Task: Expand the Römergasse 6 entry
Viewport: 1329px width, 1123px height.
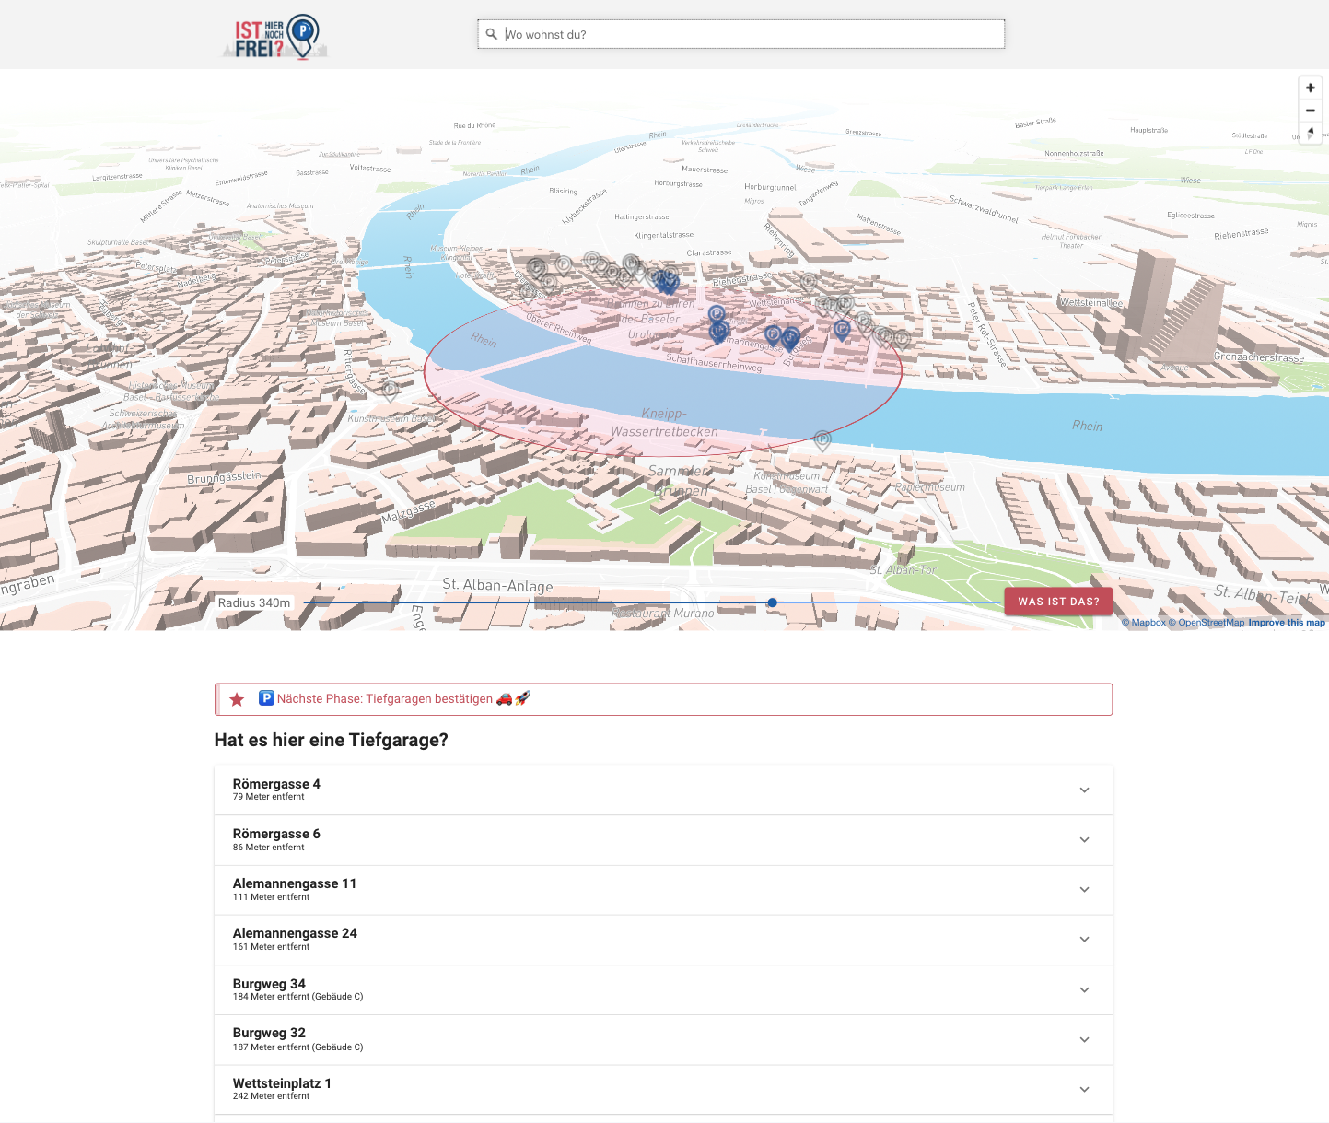Action: (1084, 839)
